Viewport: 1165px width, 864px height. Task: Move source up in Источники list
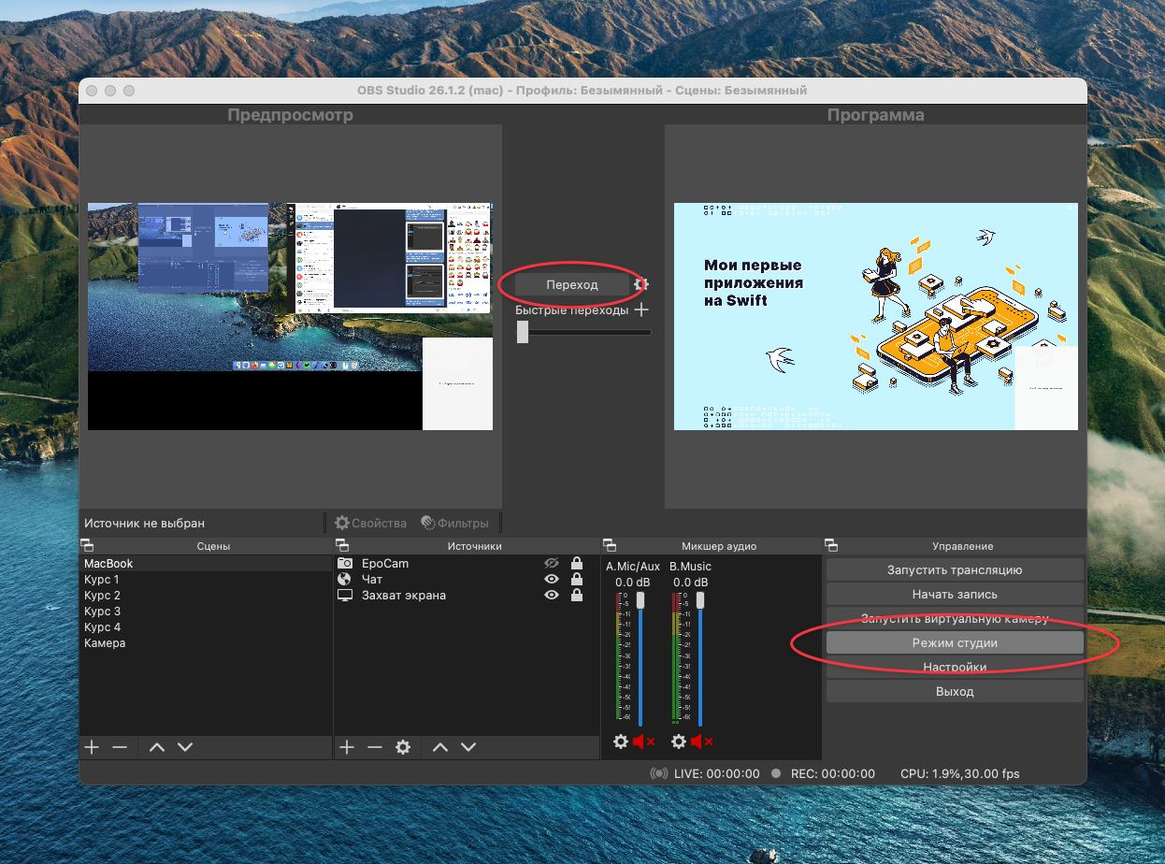[x=440, y=747]
